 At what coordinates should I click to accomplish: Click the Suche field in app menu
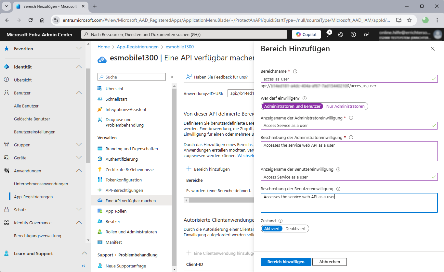click(132, 77)
